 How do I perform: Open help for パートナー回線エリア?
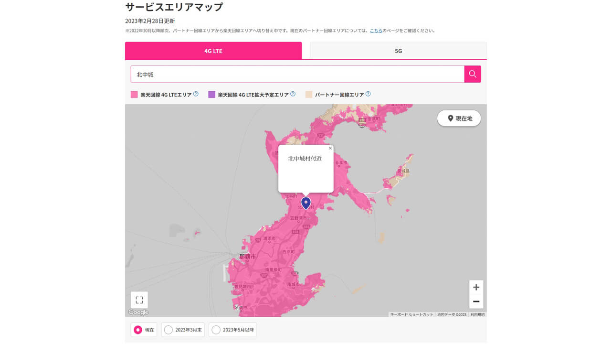368,94
